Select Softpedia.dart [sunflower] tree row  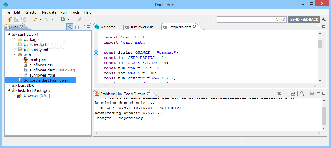point(40,80)
